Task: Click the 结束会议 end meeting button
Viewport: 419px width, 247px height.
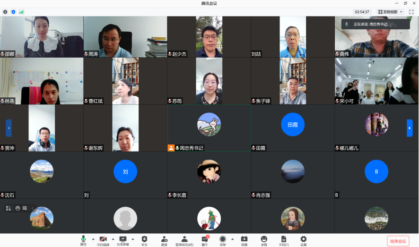Action: tap(398, 241)
